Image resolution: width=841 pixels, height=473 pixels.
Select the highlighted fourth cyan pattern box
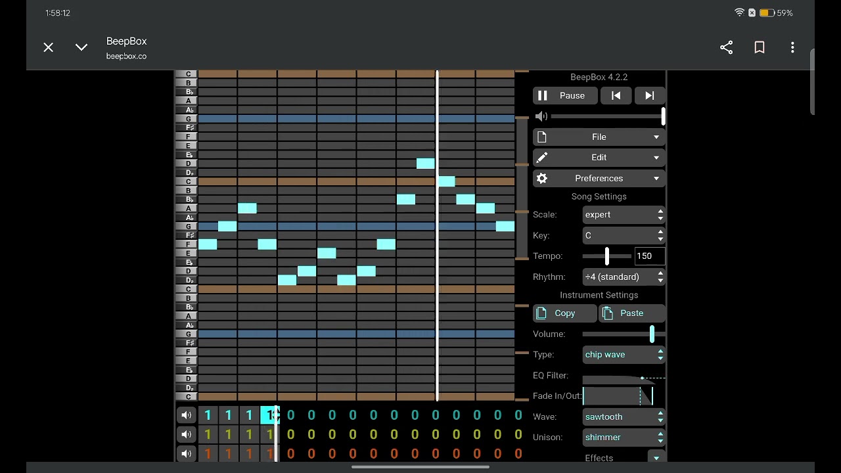(x=270, y=415)
